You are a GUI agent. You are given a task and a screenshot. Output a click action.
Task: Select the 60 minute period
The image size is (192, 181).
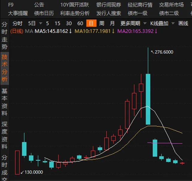tap(80, 23)
